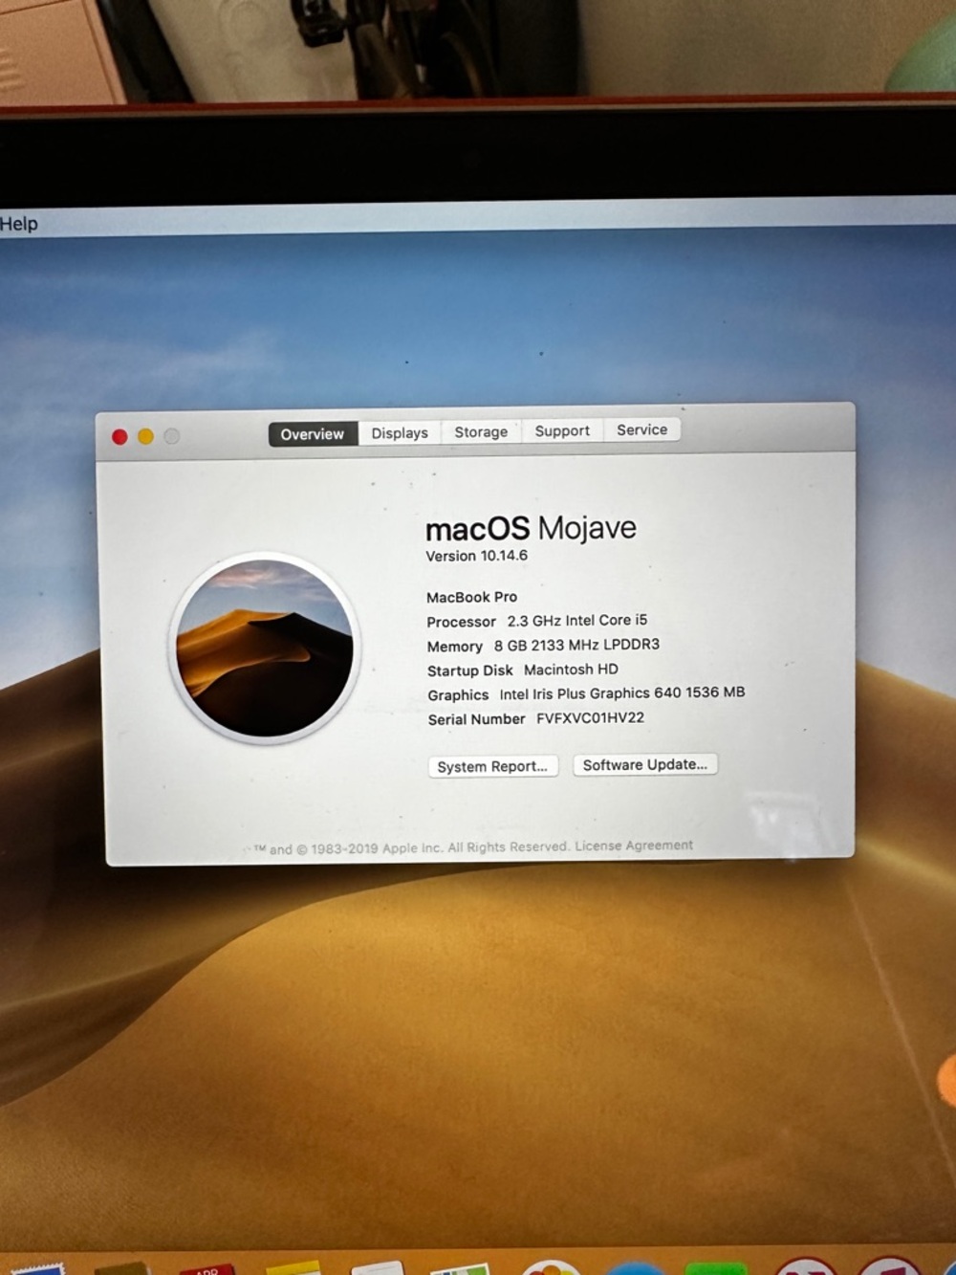Click the Version 10.14.6 text
This screenshot has height=1275, width=956.
coord(476,556)
